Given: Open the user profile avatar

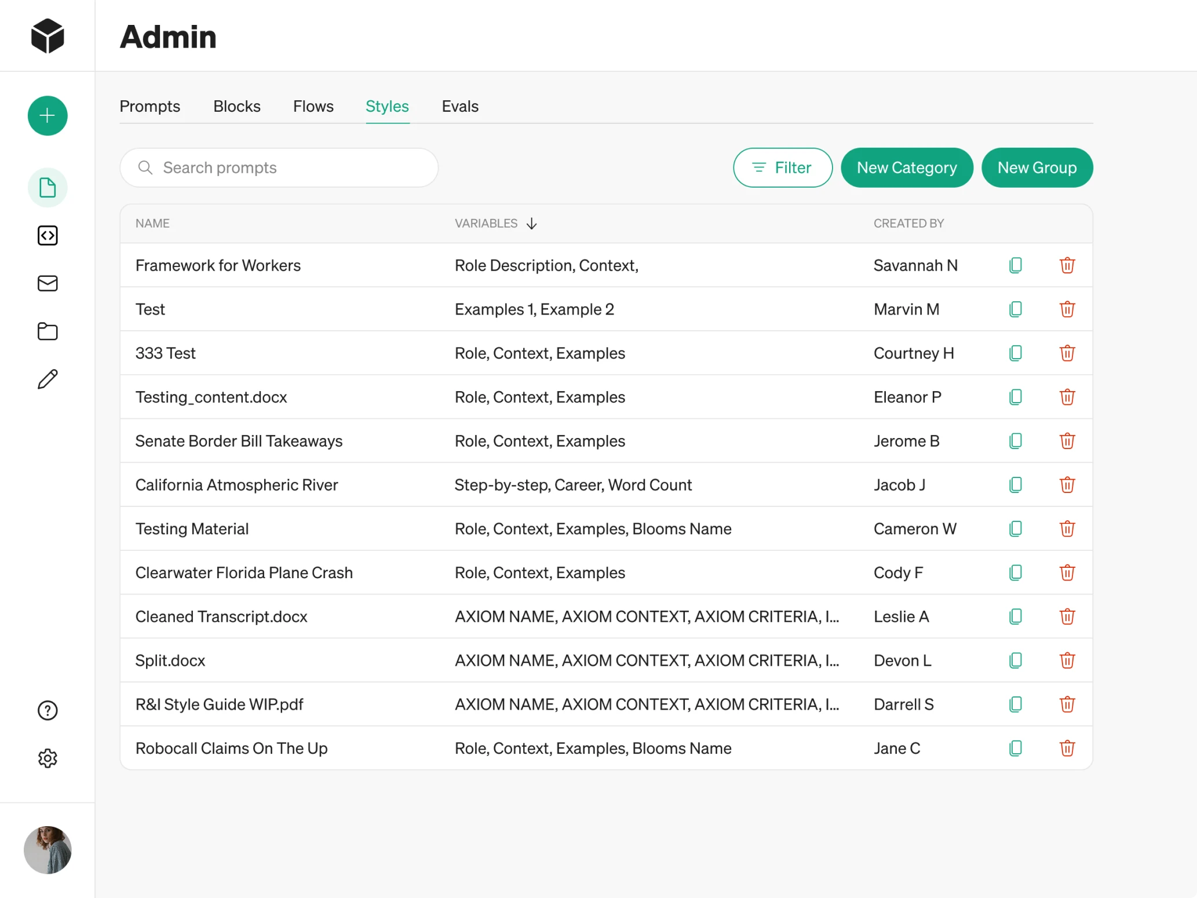Looking at the screenshot, I should coord(48,849).
